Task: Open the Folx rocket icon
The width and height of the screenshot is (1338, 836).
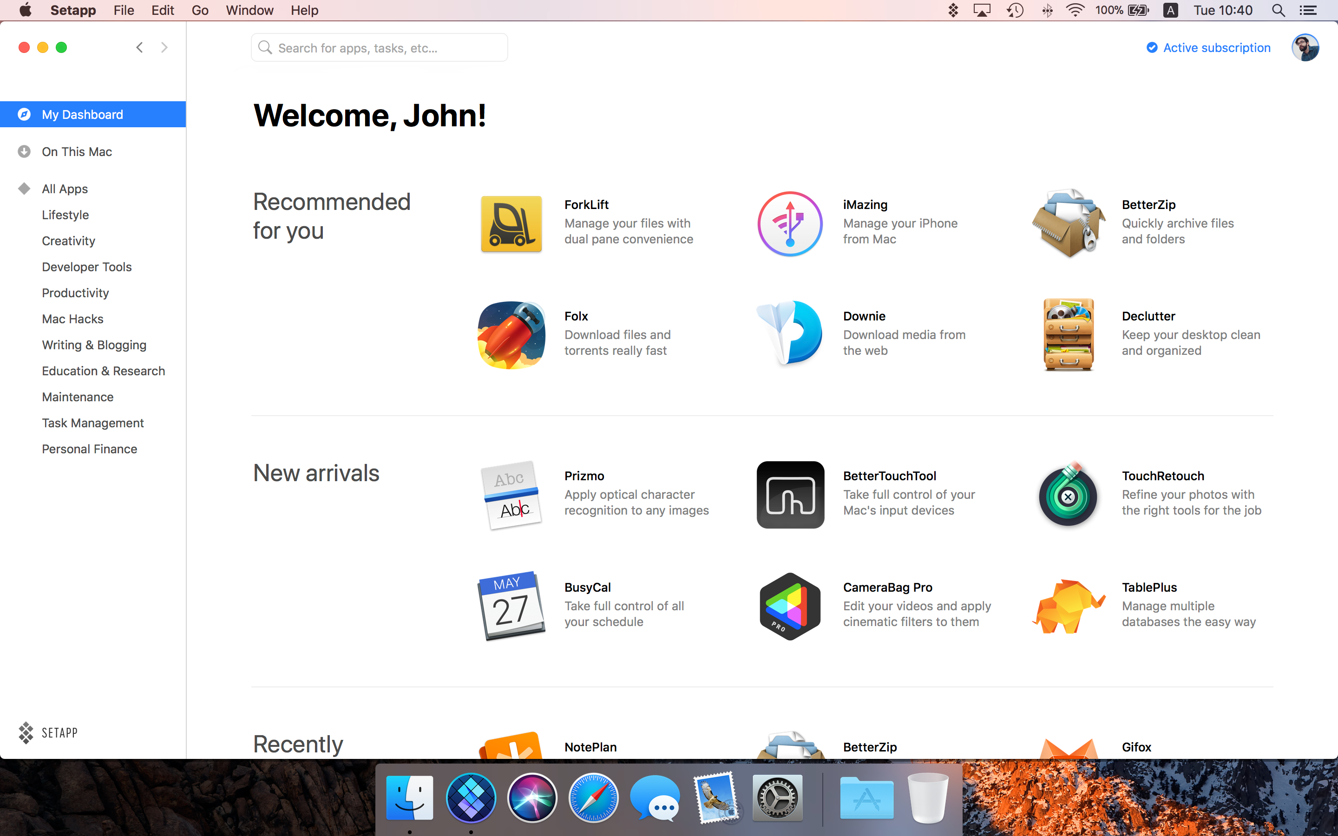Action: 511,335
